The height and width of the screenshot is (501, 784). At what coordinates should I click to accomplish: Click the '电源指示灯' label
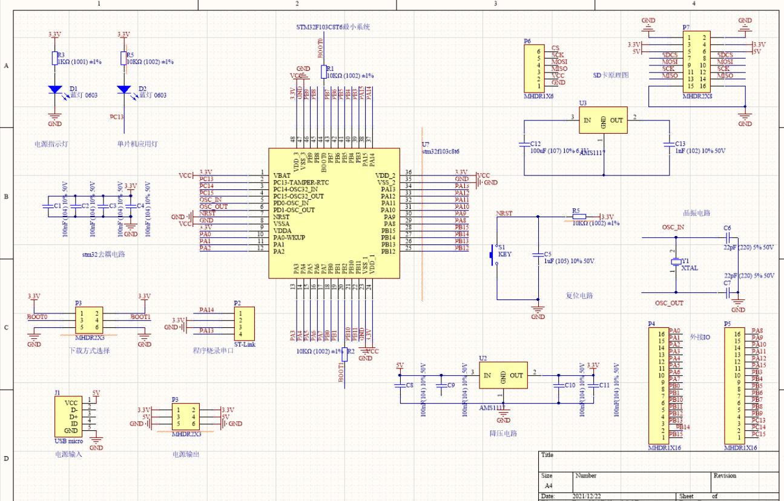click(x=53, y=144)
